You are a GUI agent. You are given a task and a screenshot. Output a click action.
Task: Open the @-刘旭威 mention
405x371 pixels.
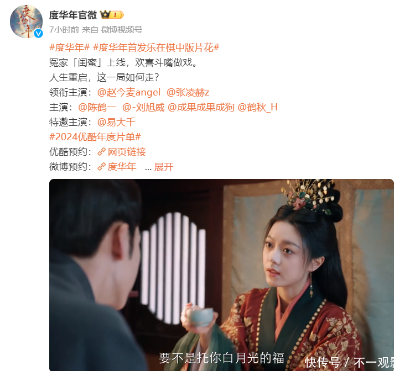[143, 107]
